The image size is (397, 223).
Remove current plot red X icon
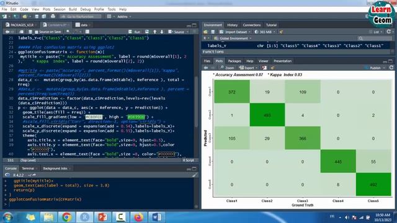tap(264, 68)
